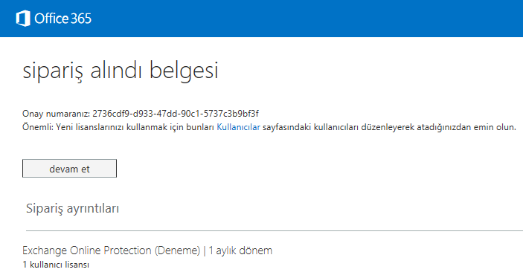The height and width of the screenshot is (278, 523).
Task: Click the Önemli notice label
Action: pyautogui.click(x=38, y=127)
